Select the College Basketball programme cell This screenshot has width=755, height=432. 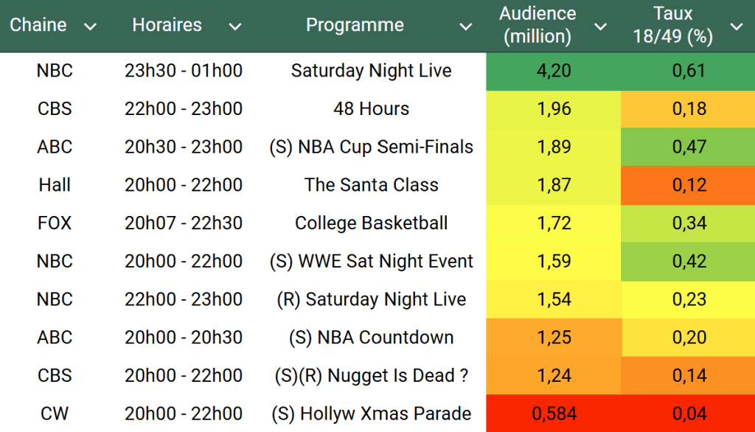371,223
